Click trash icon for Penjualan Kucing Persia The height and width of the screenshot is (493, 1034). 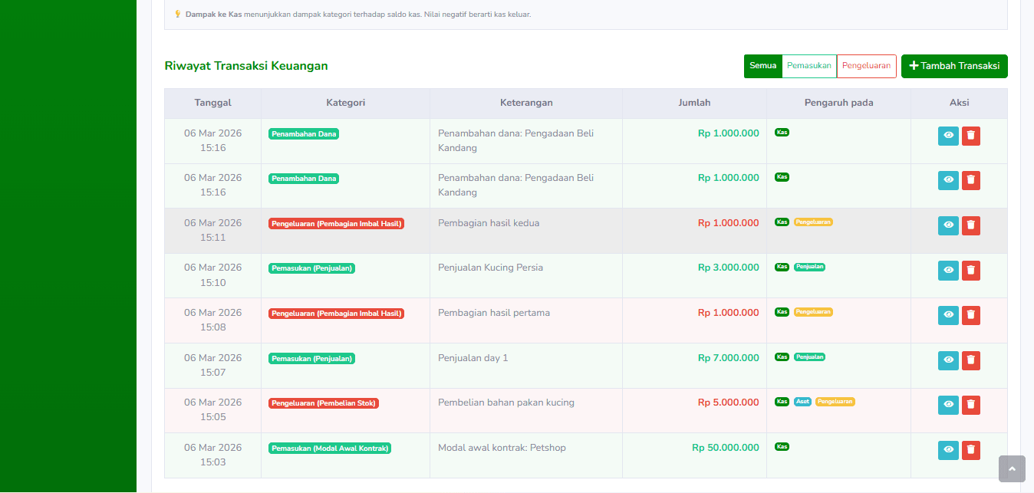(970, 270)
